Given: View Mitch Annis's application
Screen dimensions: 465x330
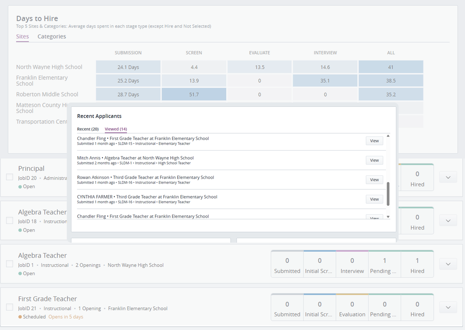Looking at the screenshot, I should pos(374,160).
